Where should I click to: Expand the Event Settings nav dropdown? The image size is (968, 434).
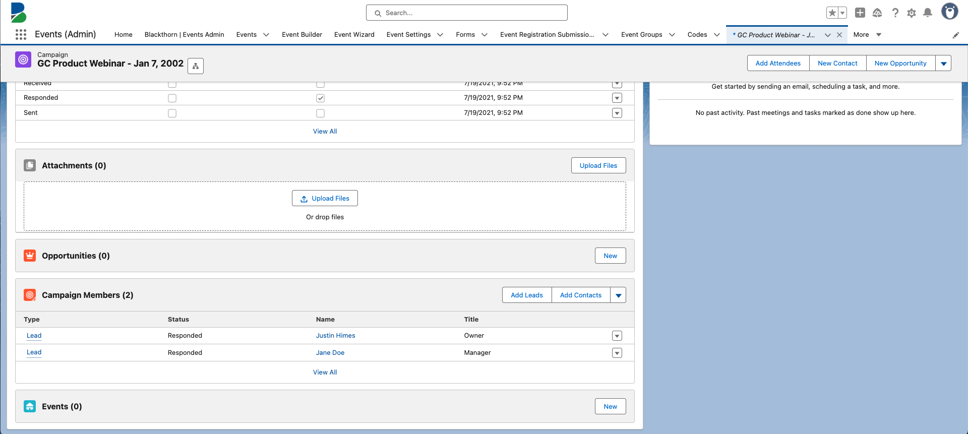[440, 35]
